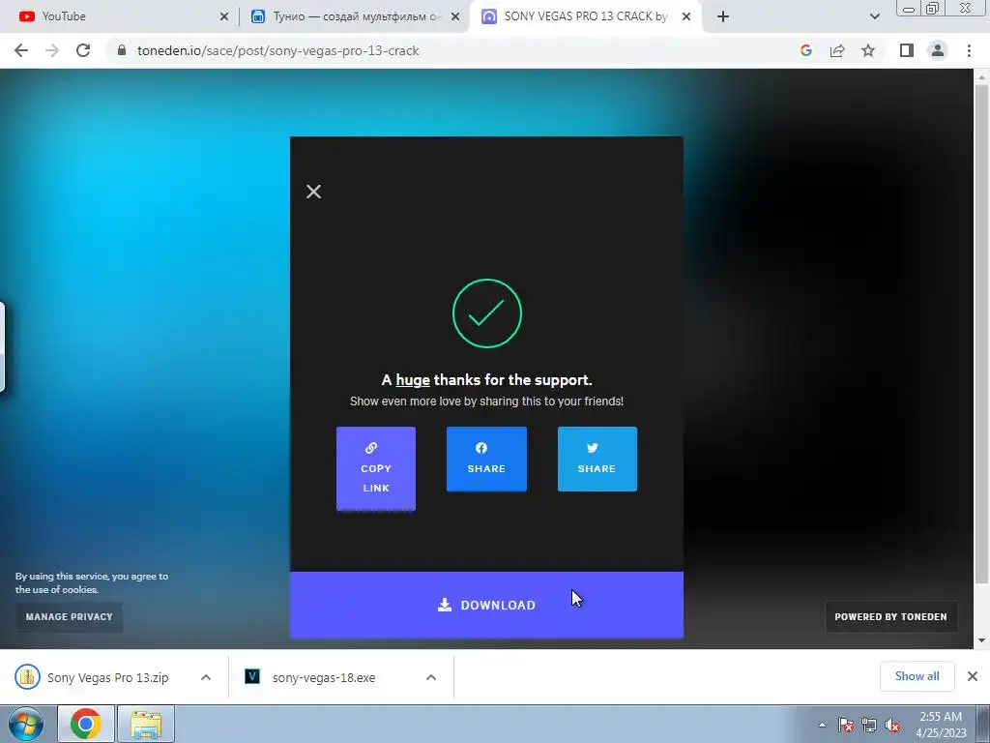Click Show all downloads
This screenshot has width=990, height=743.
[917, 676]
